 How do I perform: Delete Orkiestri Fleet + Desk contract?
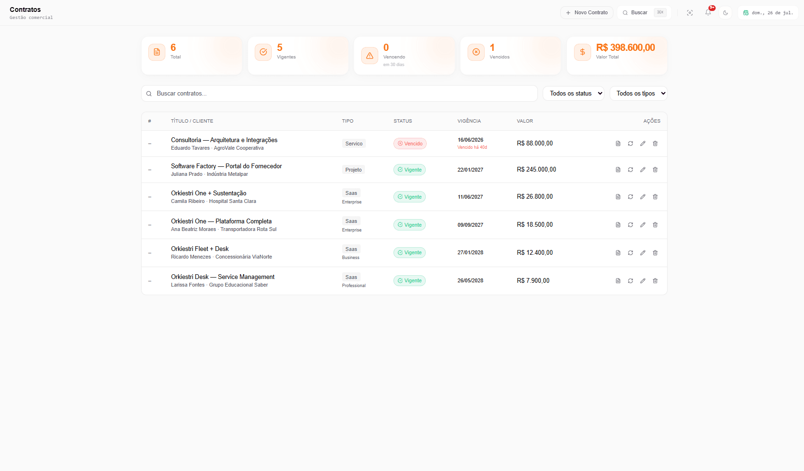pos(655,253)
